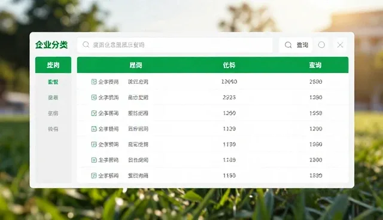Click the row icon in the 1189 row
383x220 pixels.
(94, 160)
